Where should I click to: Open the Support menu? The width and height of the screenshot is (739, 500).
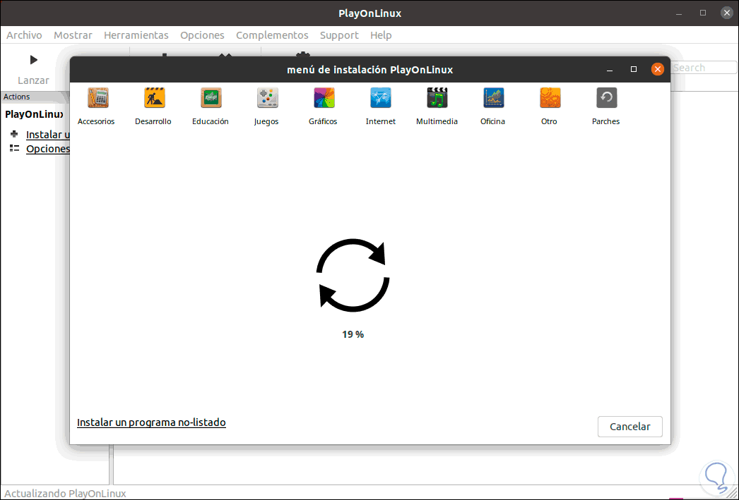point(339,35)
